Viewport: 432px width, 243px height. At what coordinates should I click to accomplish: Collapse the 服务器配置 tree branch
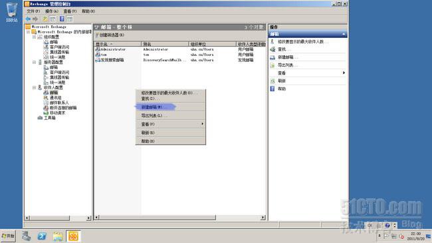(x=34, y=62)
